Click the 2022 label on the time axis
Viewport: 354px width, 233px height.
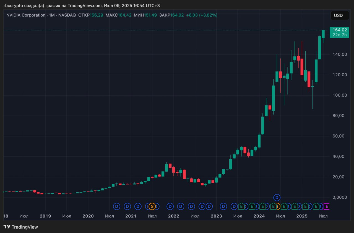(174, 216)
